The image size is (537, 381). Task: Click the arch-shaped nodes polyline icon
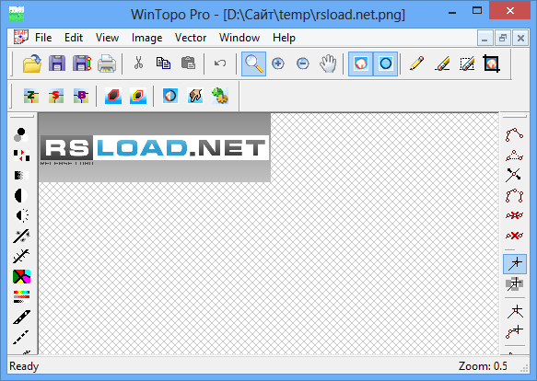pyautogui.click(x=514, y=196)
